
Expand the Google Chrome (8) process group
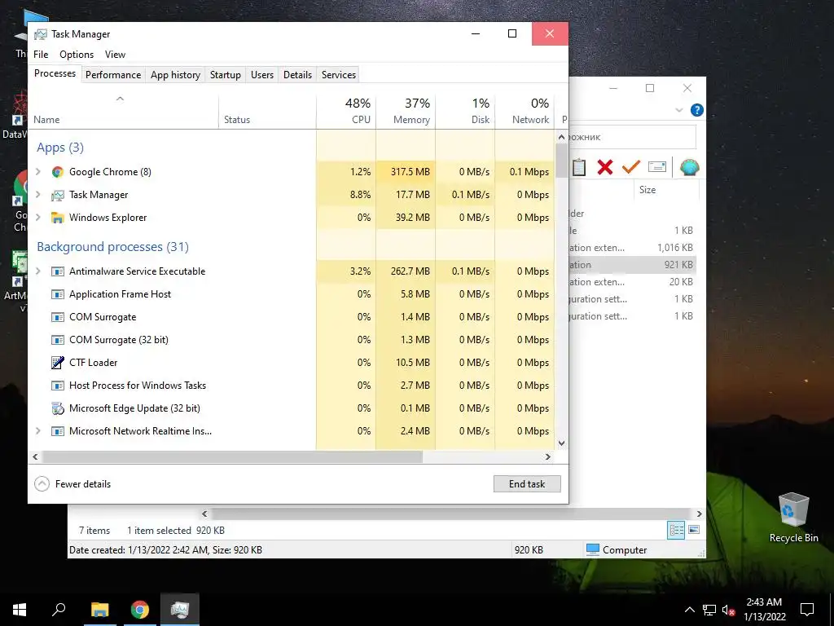click(x=37, y=171)
